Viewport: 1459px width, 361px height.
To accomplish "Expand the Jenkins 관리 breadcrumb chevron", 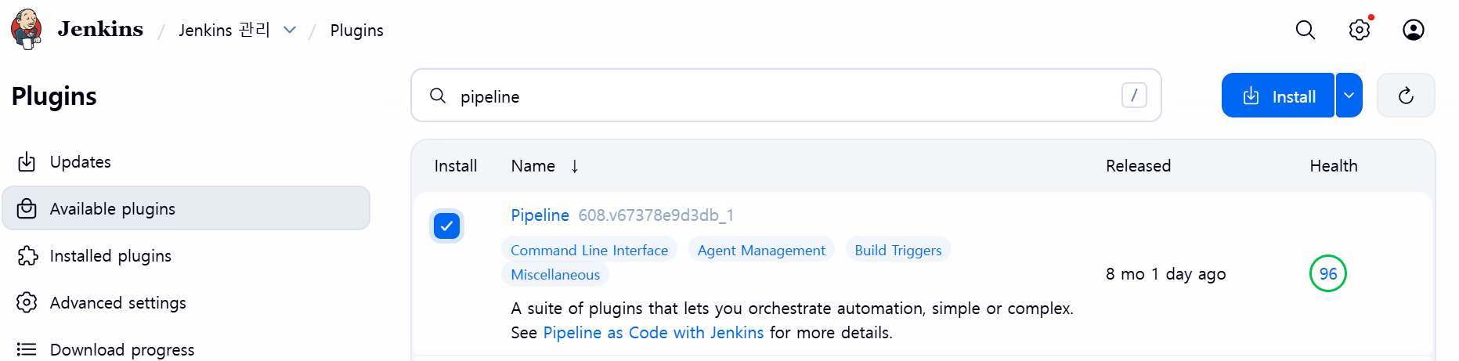I will [290, 30].
